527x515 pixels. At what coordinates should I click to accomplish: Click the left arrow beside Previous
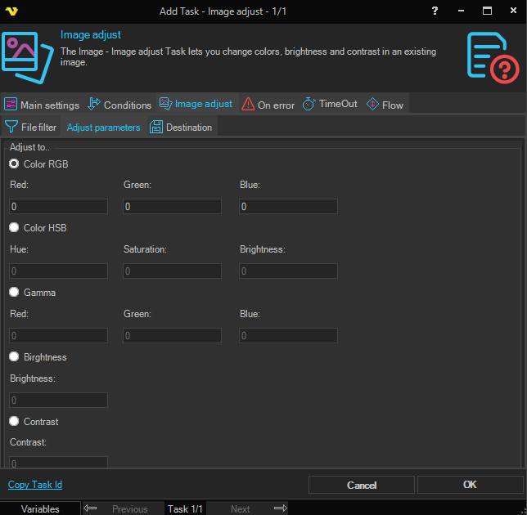(90, 508)
